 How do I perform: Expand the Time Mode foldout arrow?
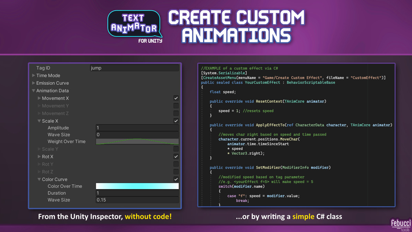click(x=34, y=76)
